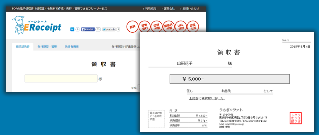Select the 領収証発行 tab
Image resolution: width=319 pixels, height=135 pixels.
pos(23,47)
